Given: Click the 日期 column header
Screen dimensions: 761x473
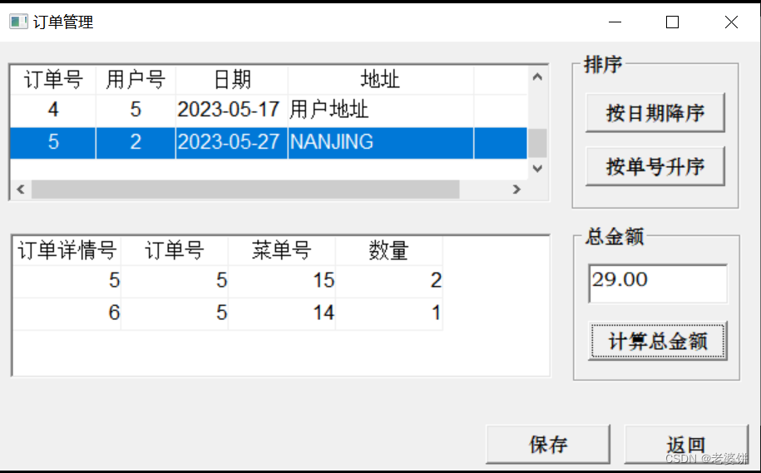Looking at the screenshot, I should pos(231,80).
